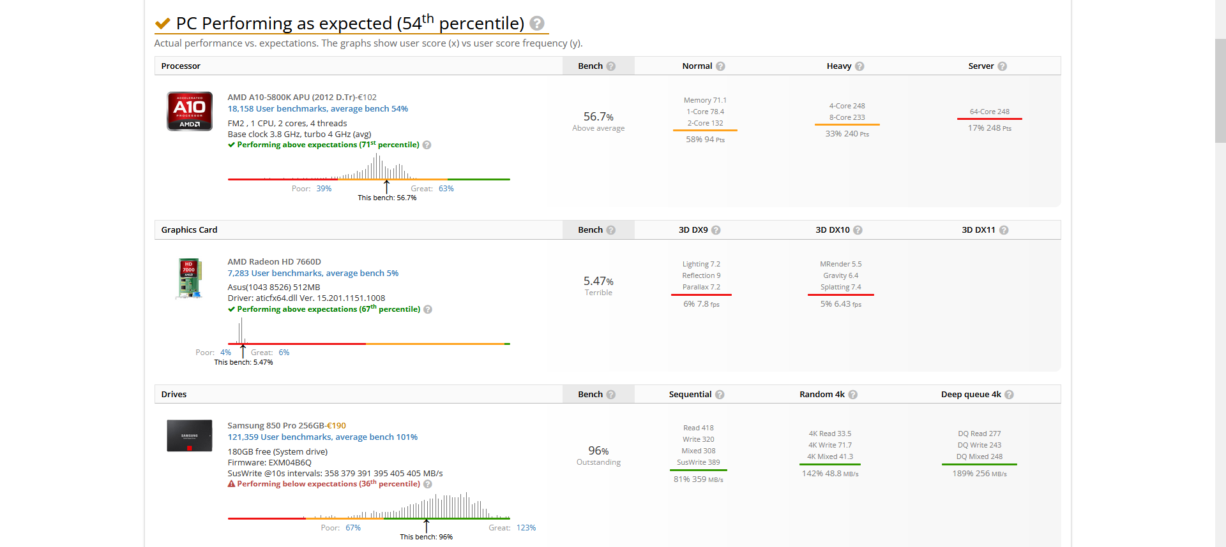Viewport: 1226px width, 547px height.
Task: Click the AMD A10 processor thumbnail
Action: 190,111
